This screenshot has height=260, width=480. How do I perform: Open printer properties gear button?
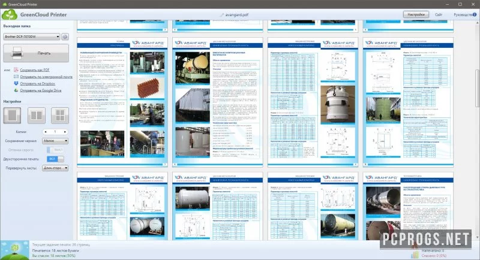coord(65,37)
